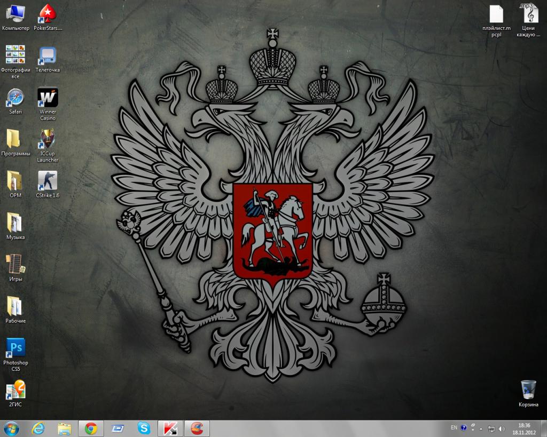Viewport: 547px width, 437px height.
Task: Open the Телеточка application
Action: [48, 55]
